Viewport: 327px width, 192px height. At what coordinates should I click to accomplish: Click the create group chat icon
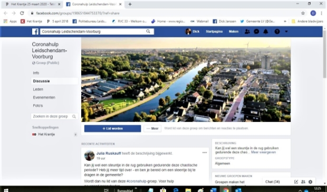tap(303, 182)
